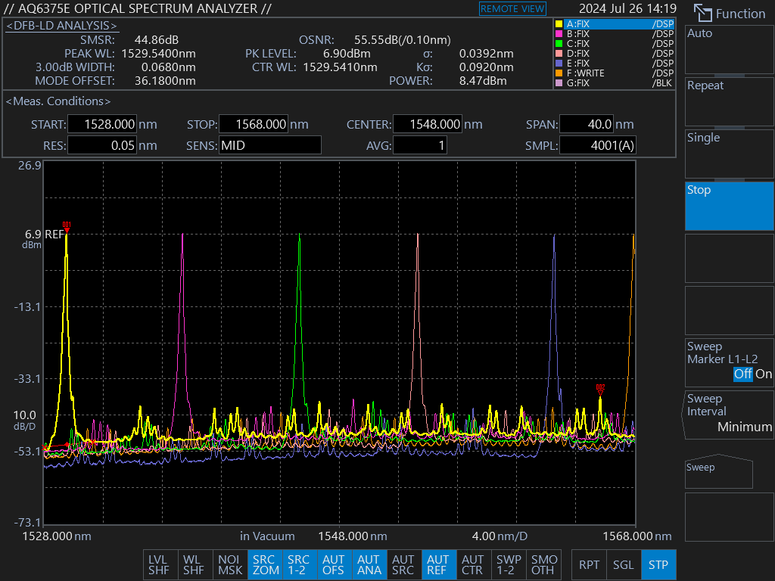Click the SMO OTH toolbar button
Image resolution: width=775 pixels, height=581 pixels.
click(x=543, y=565)
